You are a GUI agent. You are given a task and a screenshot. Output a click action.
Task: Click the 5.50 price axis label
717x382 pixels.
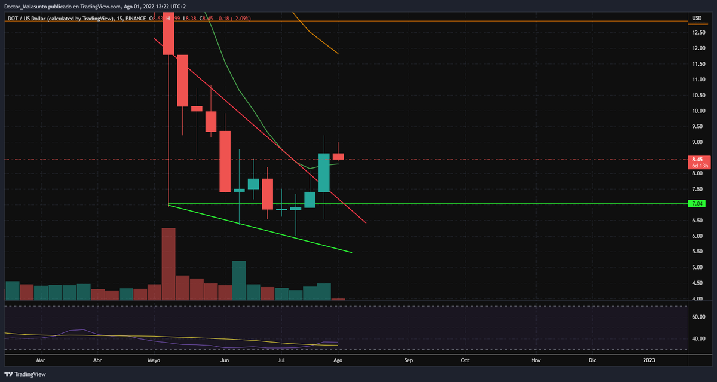(697, 252)
